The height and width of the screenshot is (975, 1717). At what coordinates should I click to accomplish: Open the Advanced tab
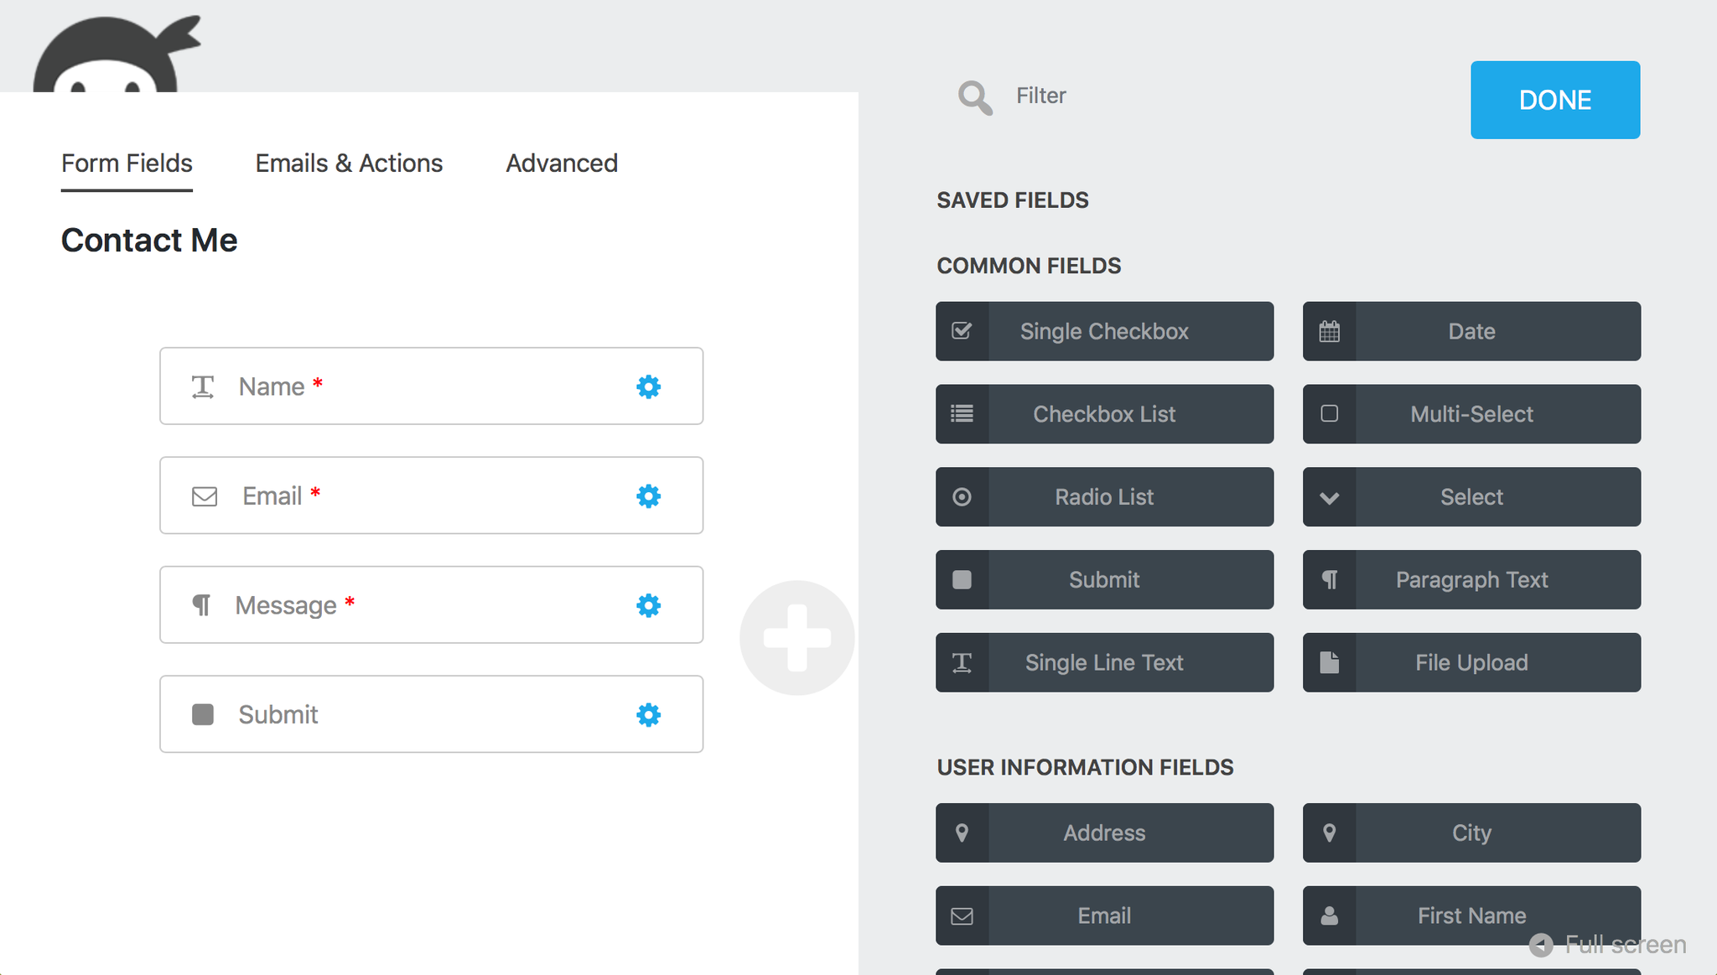(562, 163)
